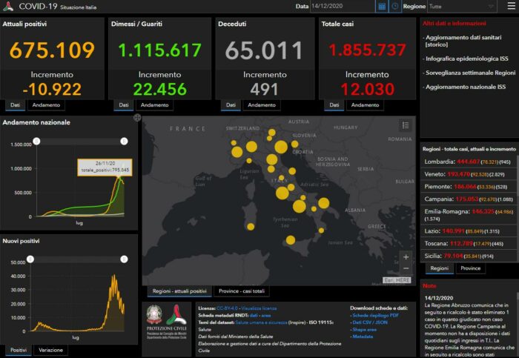Switch to Variazione tab of Nuovi positivi

51,349
